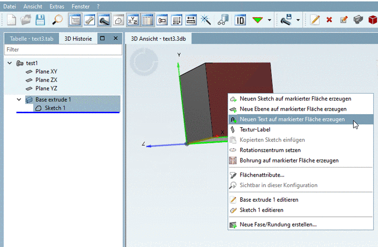
Task: Click the cylinder with glasses icon
Action: click(x=223, y=20)
